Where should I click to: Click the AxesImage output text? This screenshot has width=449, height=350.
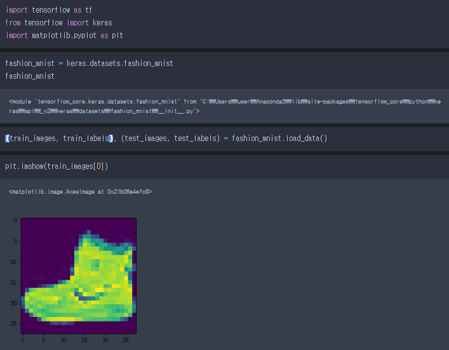80,192
